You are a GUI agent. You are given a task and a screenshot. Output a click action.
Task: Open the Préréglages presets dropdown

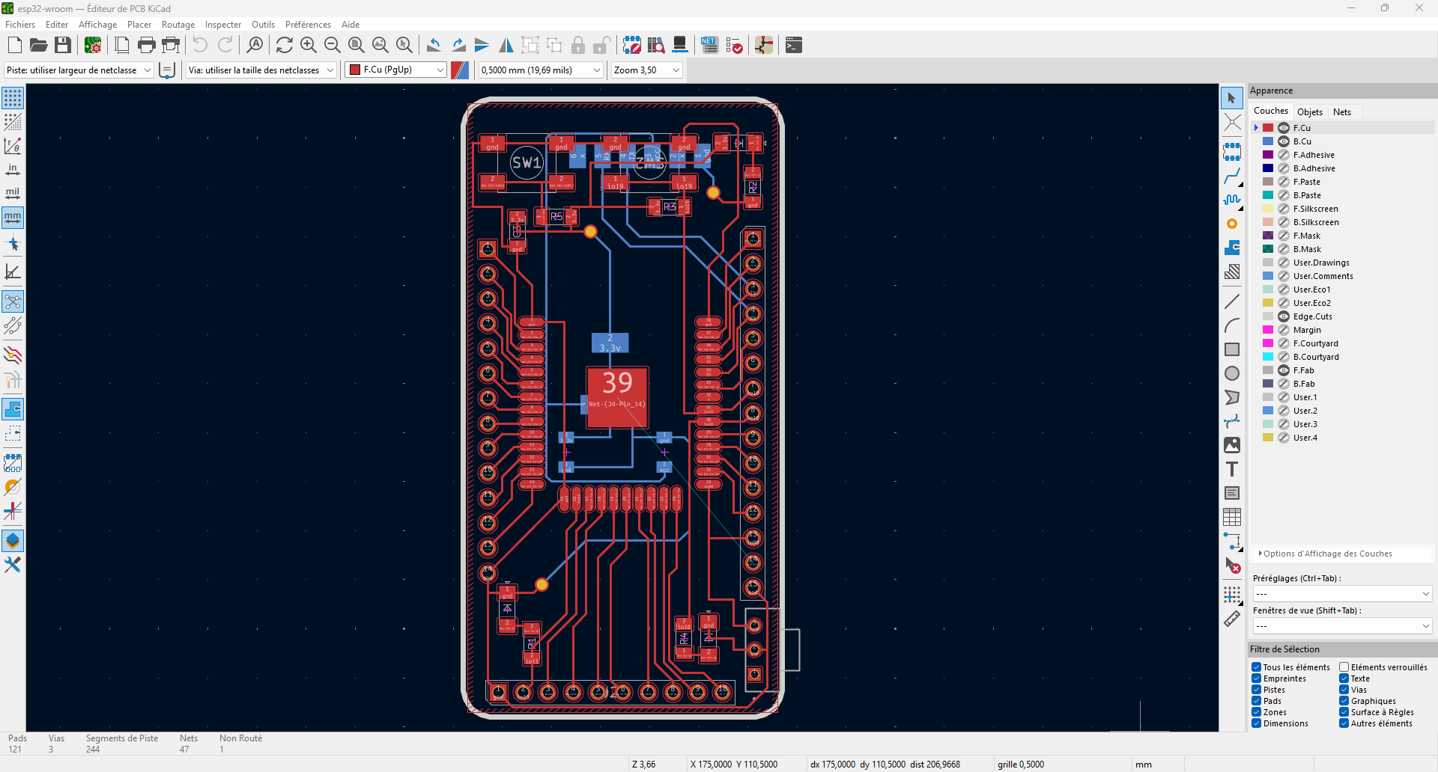click(1342, 594)
